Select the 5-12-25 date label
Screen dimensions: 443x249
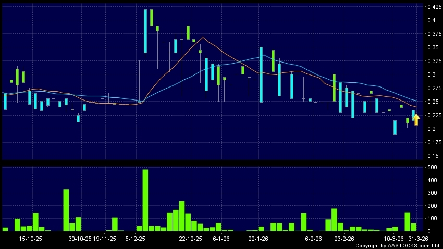tap(136, 238)
